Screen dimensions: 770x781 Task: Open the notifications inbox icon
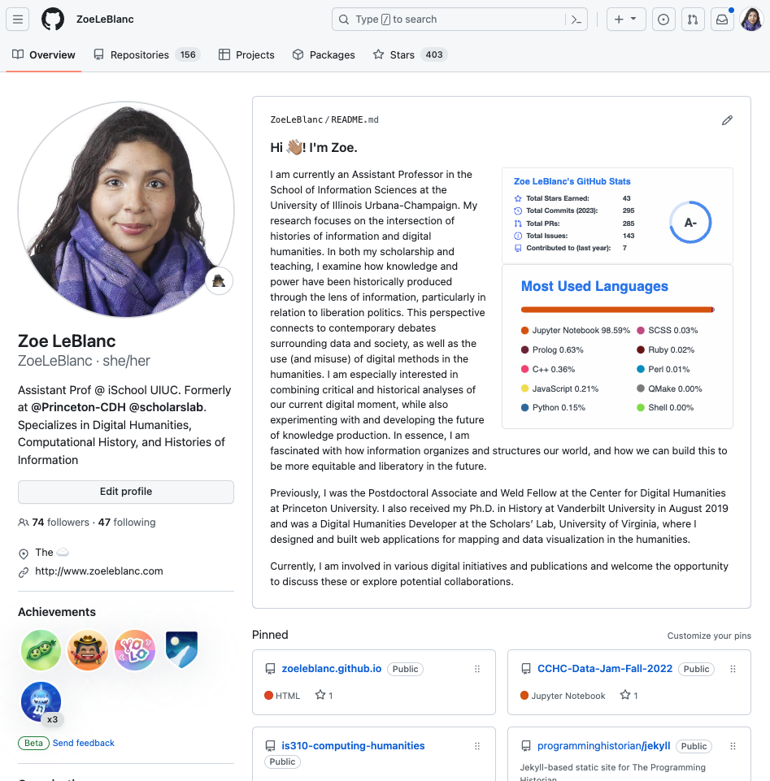(x=721, y=20)
